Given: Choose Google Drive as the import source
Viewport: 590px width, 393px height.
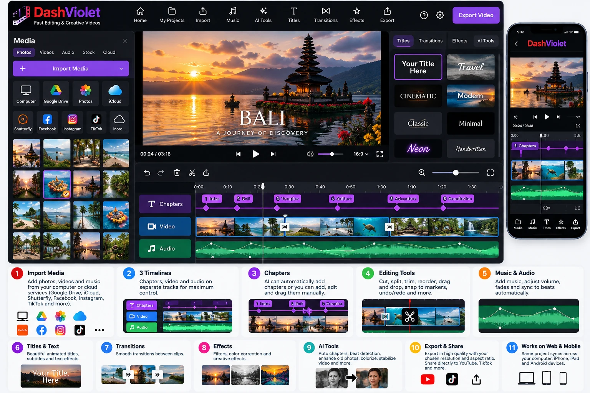Looking at the screenshot, I should [56, 93].
